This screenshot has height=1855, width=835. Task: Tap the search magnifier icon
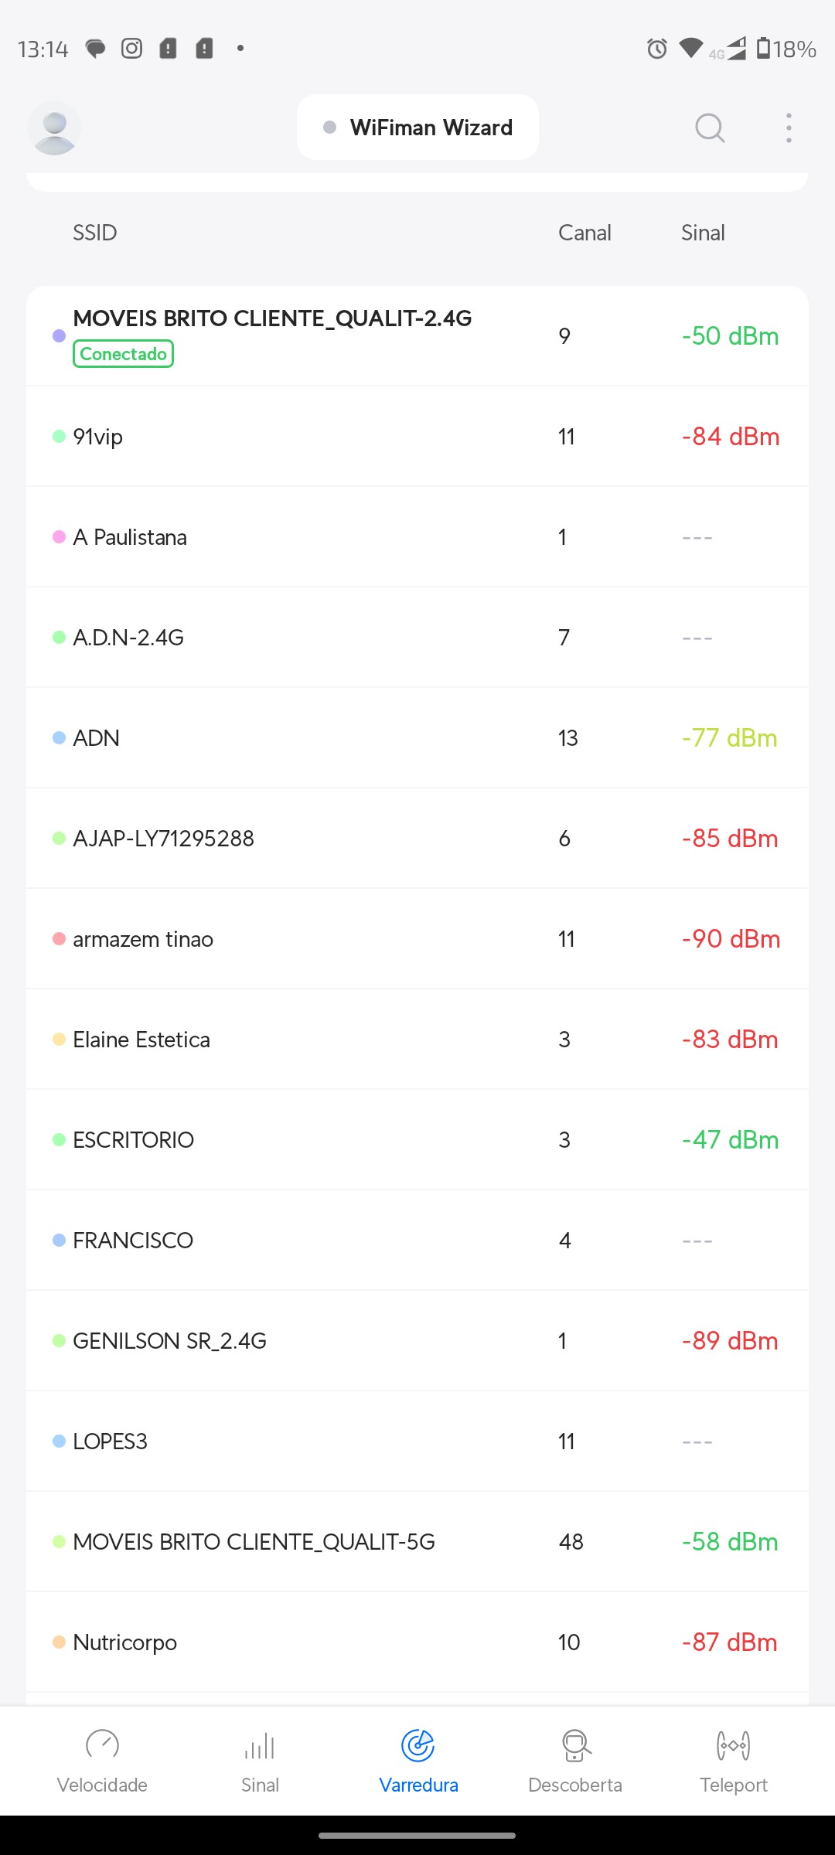[709, 128]
